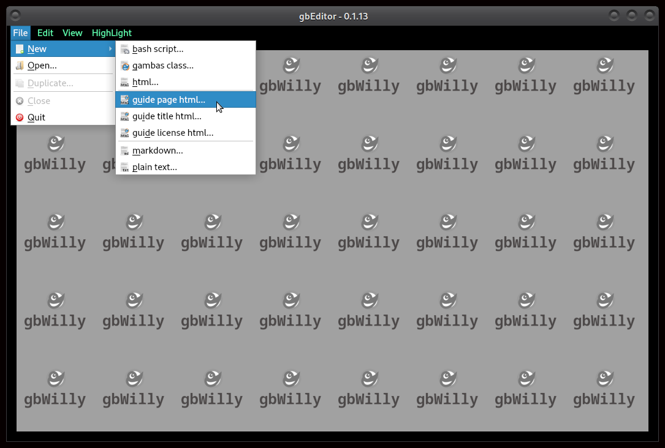Open the Edit menu
The height and width of the screenshot is (448, 665).
45,33
